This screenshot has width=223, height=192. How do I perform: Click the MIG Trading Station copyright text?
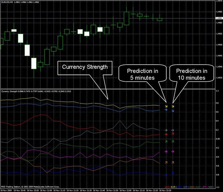pyautogui.click(x=30, y=187)
